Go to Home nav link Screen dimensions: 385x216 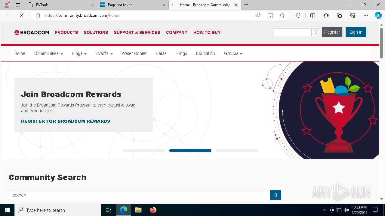(20, 53)
